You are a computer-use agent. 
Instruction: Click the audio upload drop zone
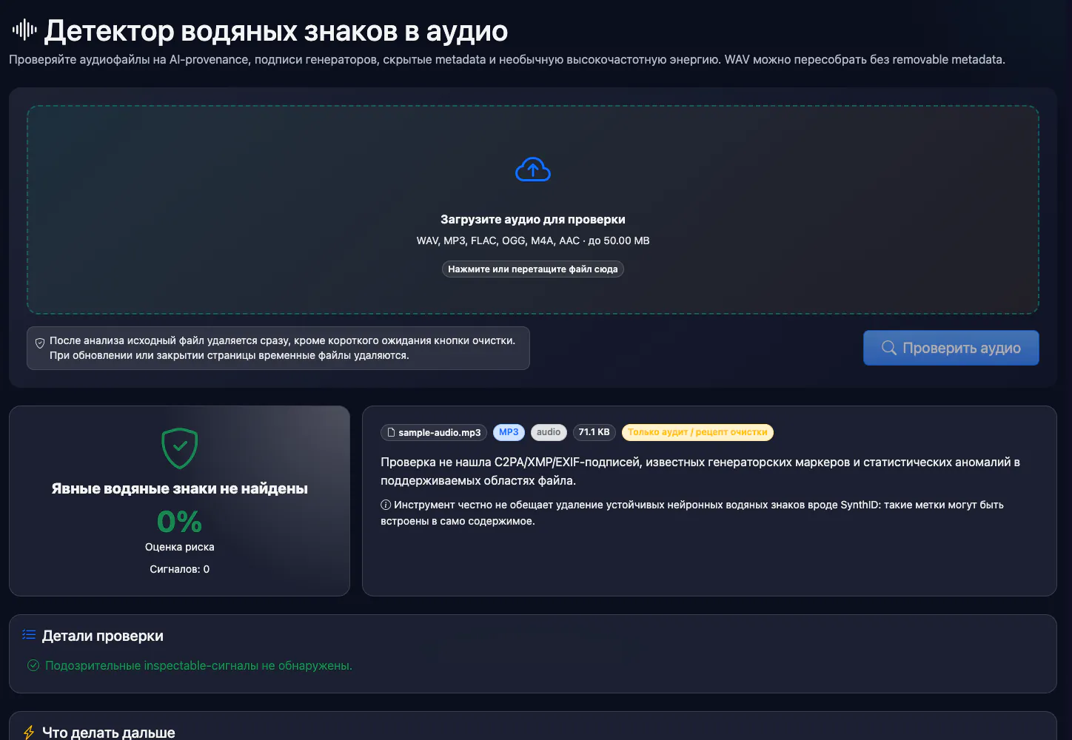[x=533, y=209]
